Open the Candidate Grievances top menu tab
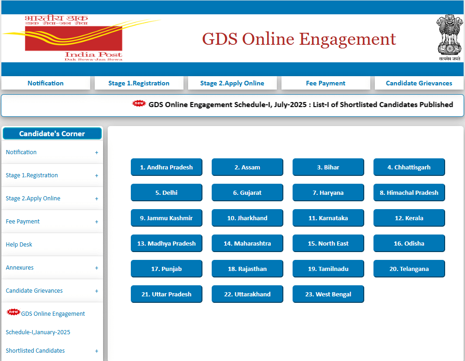Screen dimensions: 465x361 tap(419, 83)
